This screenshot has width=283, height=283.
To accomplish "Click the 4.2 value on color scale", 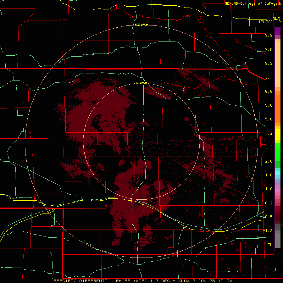I will (269, 133).
